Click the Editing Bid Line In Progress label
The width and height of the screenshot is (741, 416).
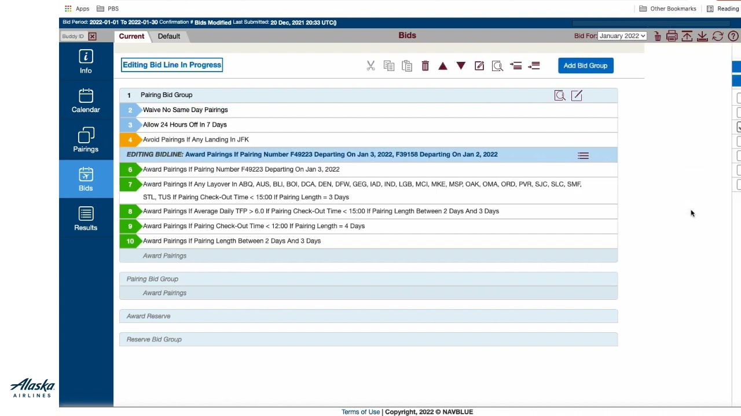point(172,65)
